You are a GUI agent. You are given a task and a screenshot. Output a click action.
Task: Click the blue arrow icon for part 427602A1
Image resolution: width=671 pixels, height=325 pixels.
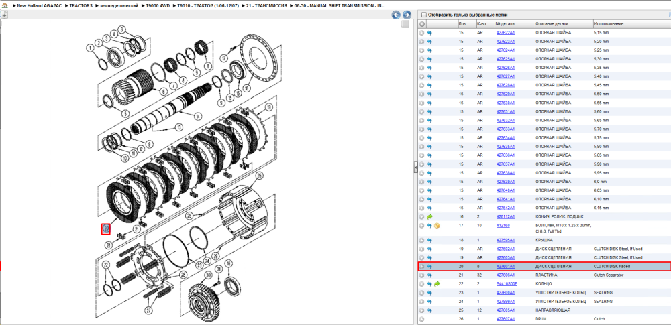[429, 249]
